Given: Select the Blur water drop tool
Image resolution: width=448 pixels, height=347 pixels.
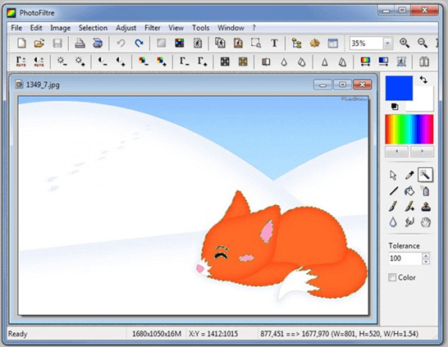Looking at the screenshot, I should (393, 222).
